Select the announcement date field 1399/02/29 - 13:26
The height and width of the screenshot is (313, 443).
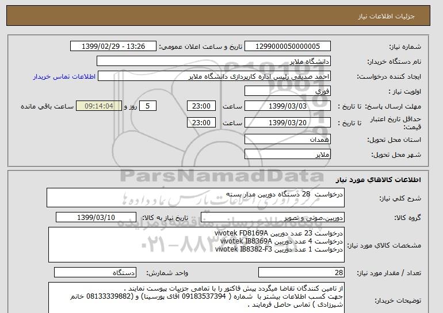113,47
